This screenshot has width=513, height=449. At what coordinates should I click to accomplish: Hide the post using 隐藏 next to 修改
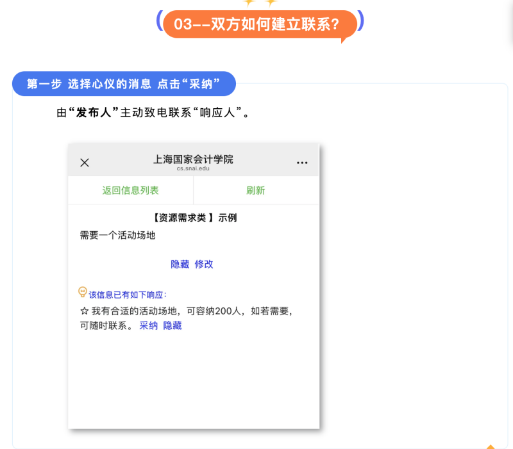(x=180, y=264)
